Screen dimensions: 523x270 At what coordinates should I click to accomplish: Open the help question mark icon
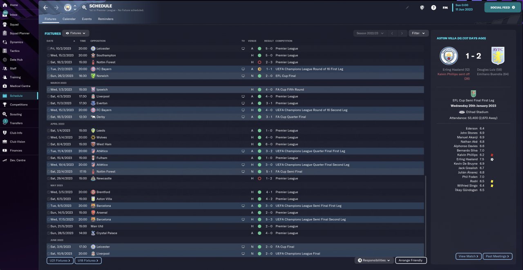434,7
